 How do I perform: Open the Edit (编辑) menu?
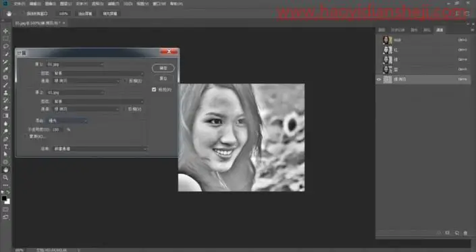[x=35, y=3]
